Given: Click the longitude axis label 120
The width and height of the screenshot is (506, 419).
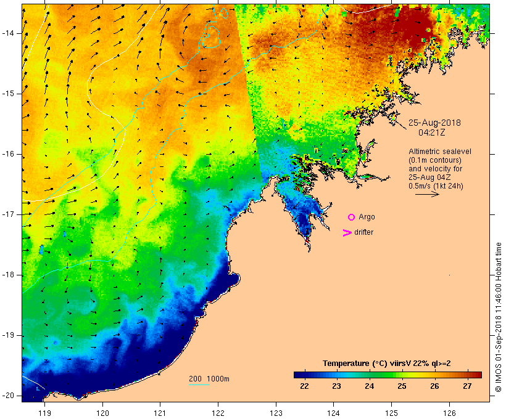Looking at the screenshot, I should [x=102, y=413].
